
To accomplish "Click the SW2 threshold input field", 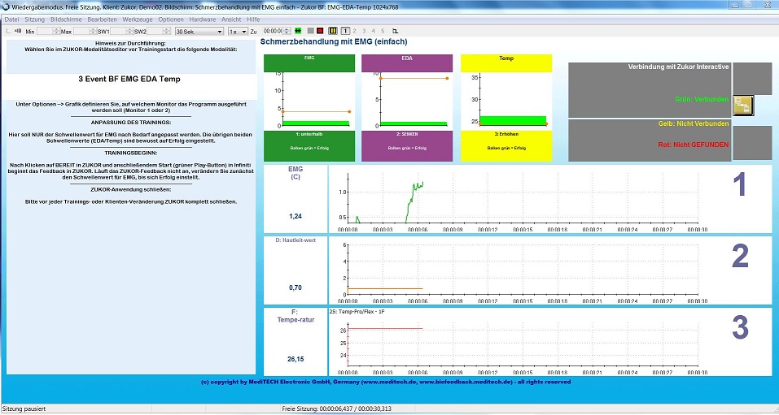I will click(155, 31).
